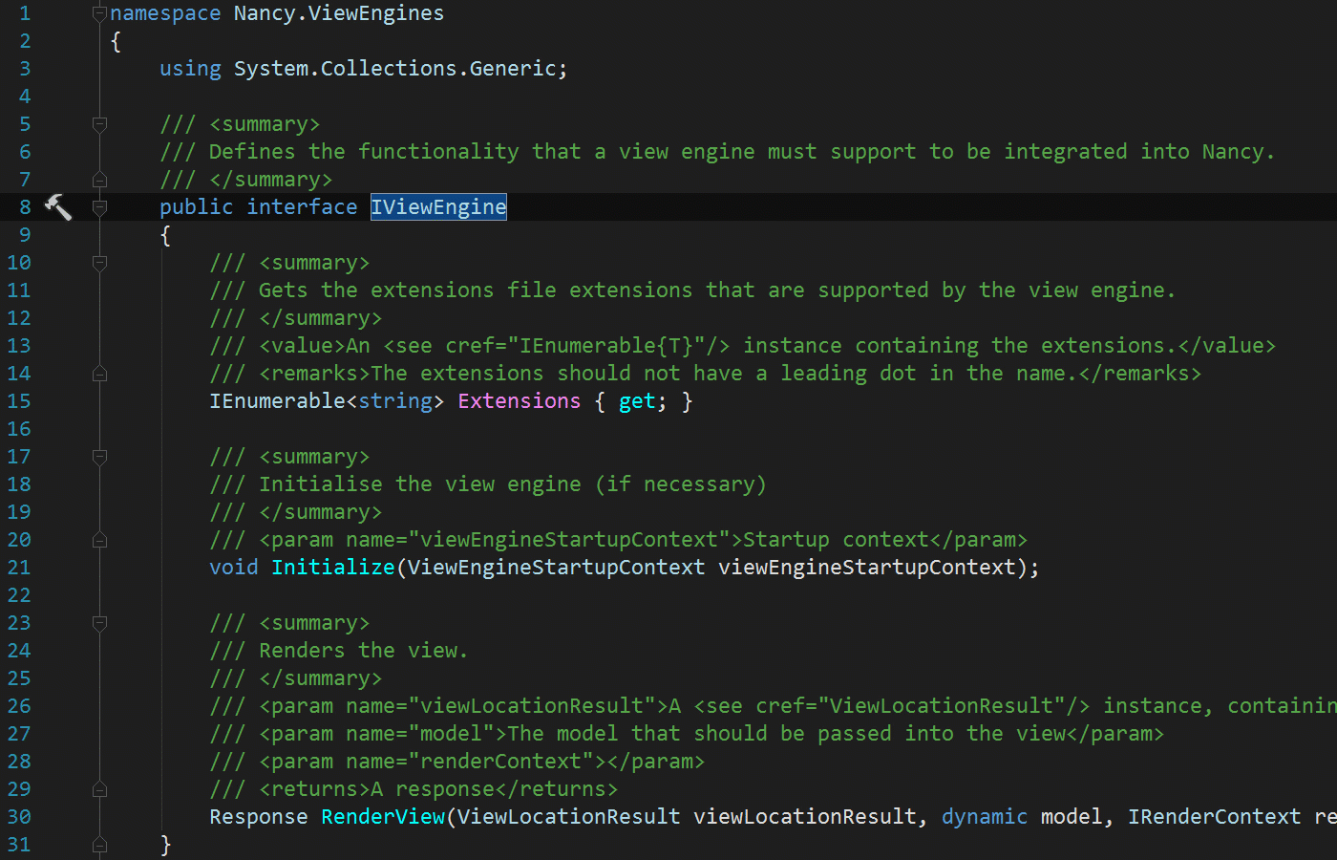Collapse the summary block above Initialize

coord(98,457)
